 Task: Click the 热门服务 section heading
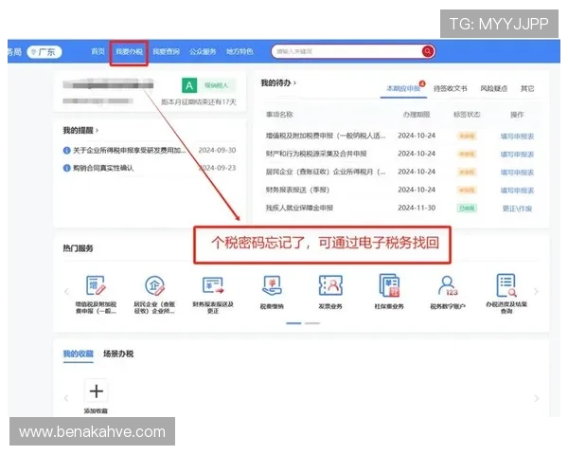pyautogui.click(x=79, y=248)
